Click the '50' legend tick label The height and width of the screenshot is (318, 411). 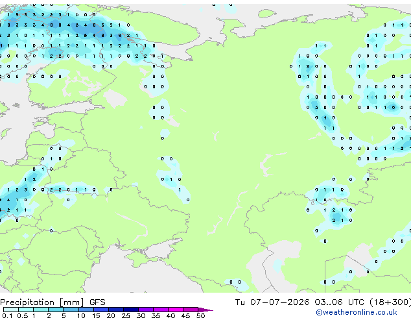[200, 315]
